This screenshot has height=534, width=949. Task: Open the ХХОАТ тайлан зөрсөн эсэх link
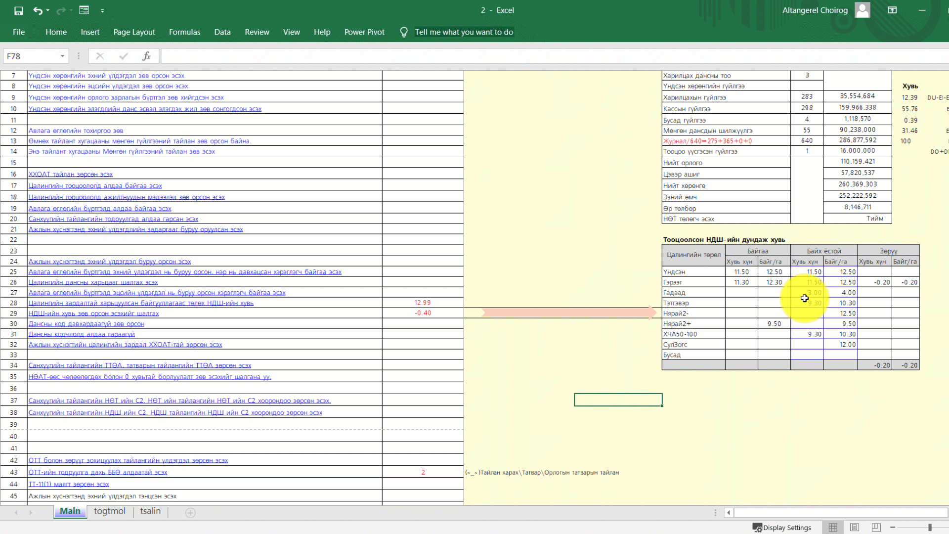(x=71, y=175)
